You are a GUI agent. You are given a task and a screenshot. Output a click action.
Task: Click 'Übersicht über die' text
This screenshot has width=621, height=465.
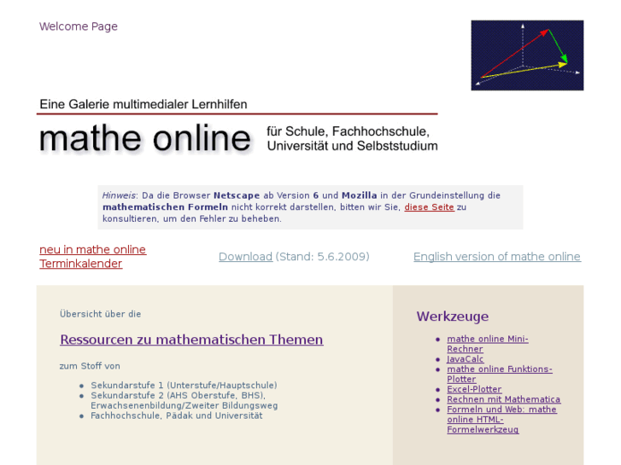point(100,314)
